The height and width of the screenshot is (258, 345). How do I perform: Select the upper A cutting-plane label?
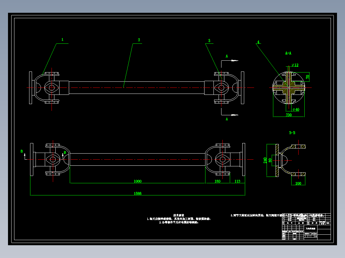coord(227,56)
